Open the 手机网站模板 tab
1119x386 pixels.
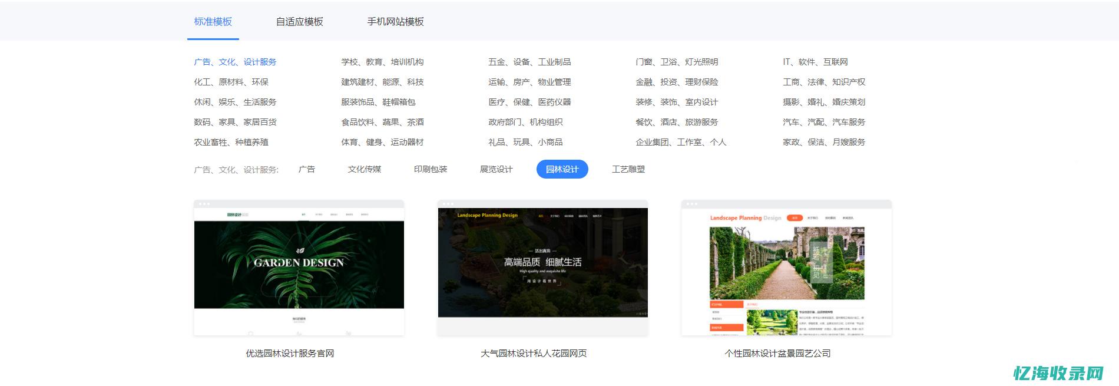click(396, 22)
